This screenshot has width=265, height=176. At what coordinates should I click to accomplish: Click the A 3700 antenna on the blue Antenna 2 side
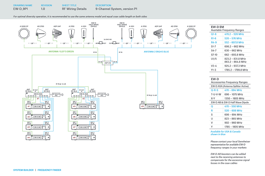(144, 33)
